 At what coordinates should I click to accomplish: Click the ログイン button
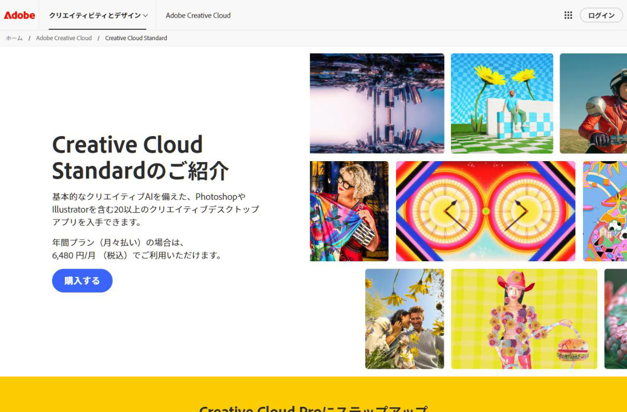601,15
